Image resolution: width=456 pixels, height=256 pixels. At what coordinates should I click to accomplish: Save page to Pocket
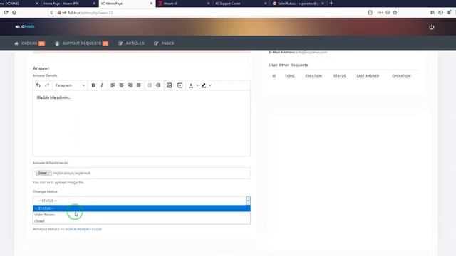pyautogui.click(x=388, y=13)
